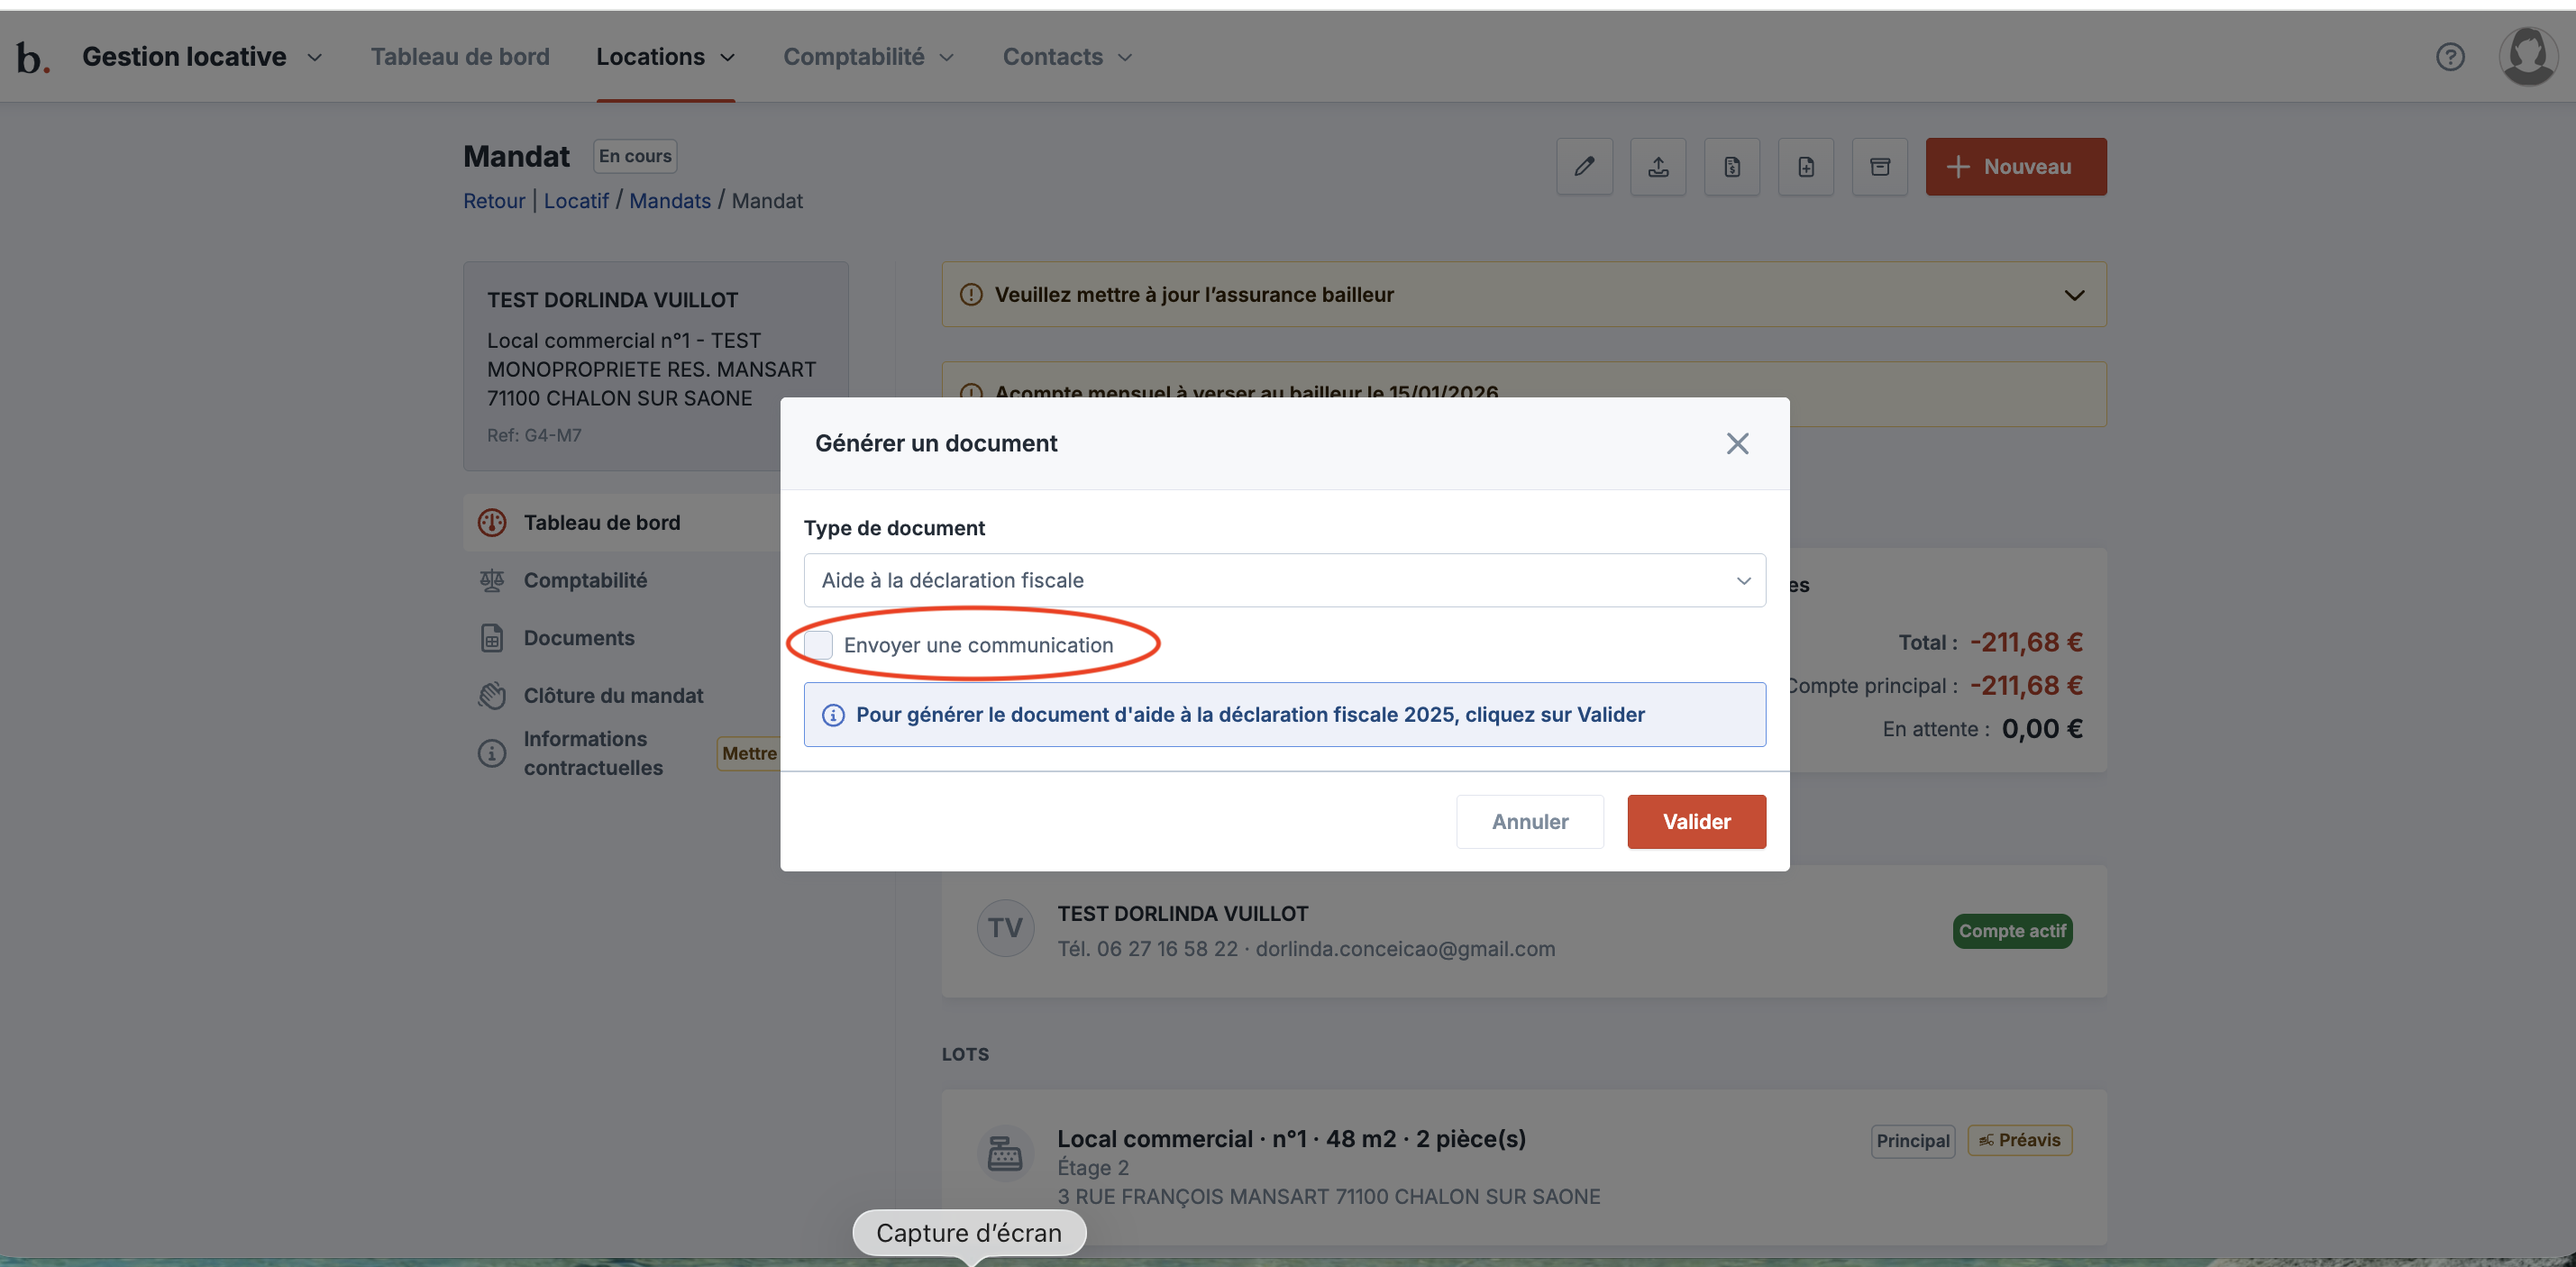Check Envoyer une communication checkbox
The height and width of the screenshot is (1267, 2576).
pyautogui.click(x=818, y=645)
